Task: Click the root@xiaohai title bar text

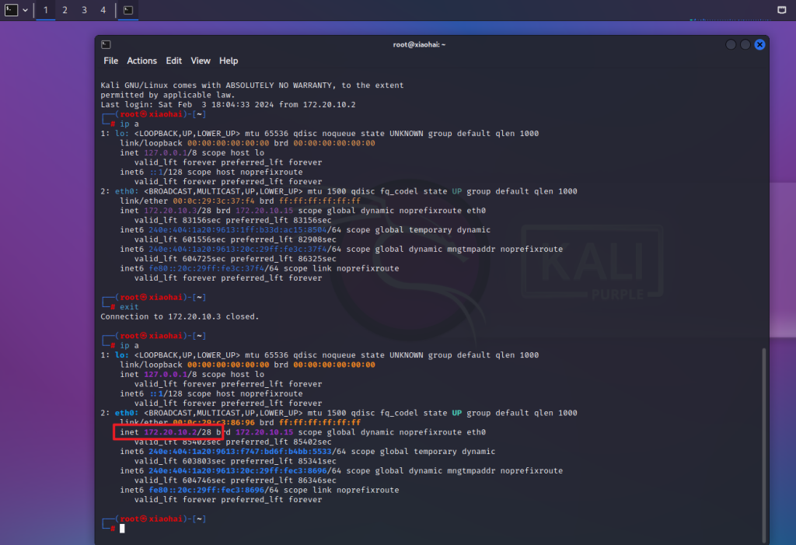Action: point(419,44)
